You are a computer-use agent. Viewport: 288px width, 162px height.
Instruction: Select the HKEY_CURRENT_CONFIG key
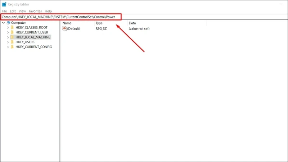click(x=33, y=47)
